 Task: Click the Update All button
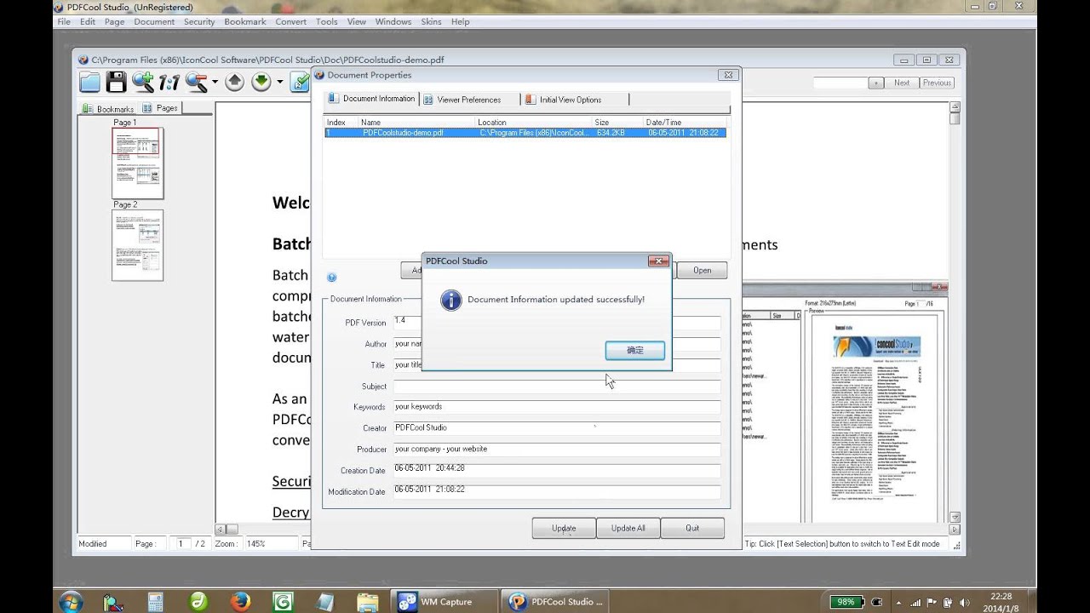click(x=628, y=528)
